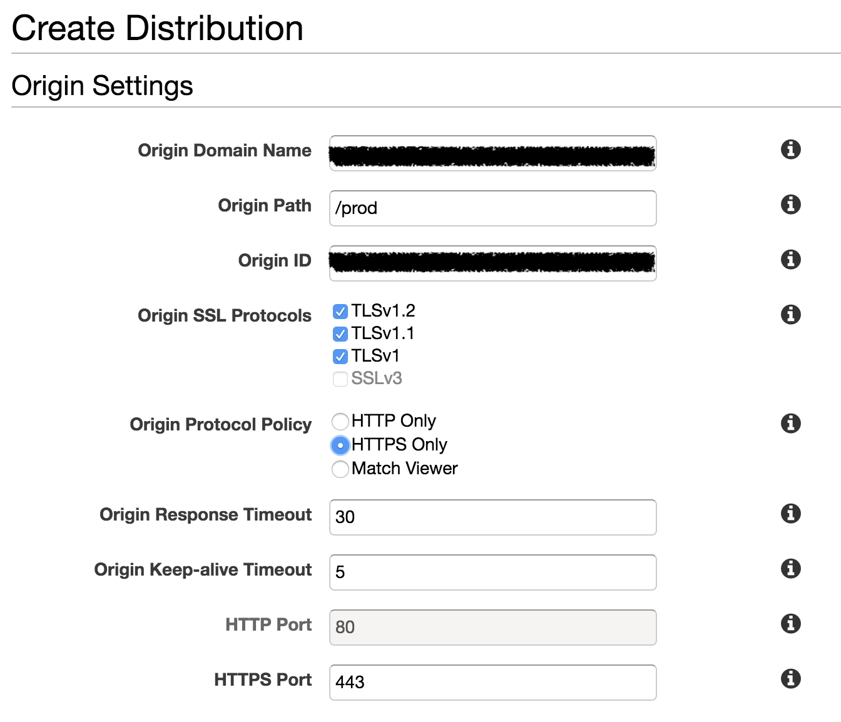Toggle the TLSv1.1 checkbox
This screenshot has height=722, width=841.
click(340, 334)
